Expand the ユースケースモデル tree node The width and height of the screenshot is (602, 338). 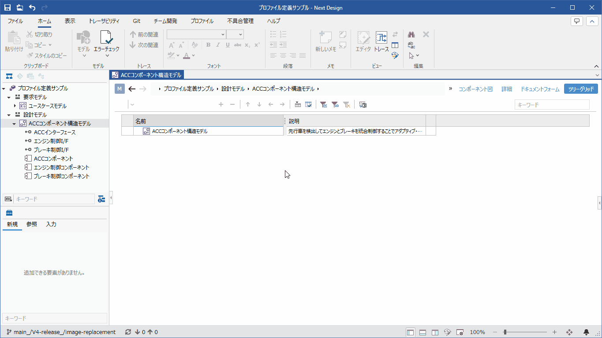point(15,106)
